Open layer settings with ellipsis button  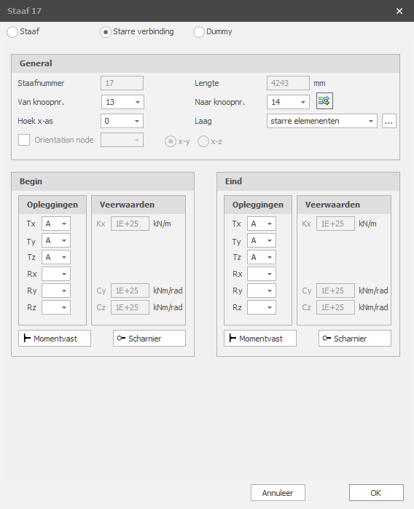pyautogui.click(x=389, y=121)
